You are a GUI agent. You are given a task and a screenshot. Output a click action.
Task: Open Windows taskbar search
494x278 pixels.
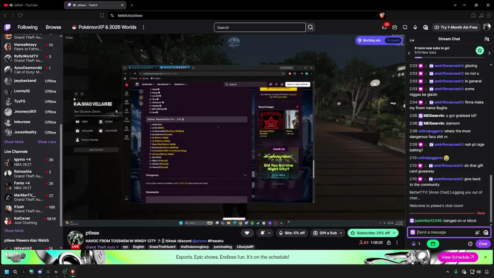tap(15, 272)
